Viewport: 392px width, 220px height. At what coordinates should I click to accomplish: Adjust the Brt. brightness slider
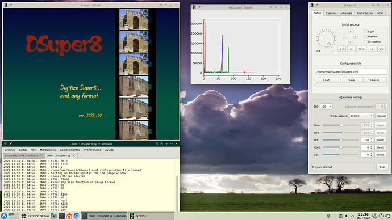(341, 140)
